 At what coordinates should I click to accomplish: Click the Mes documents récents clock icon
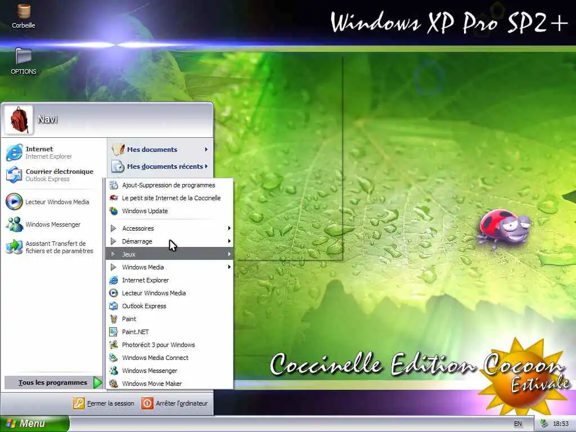pos(118,166)
